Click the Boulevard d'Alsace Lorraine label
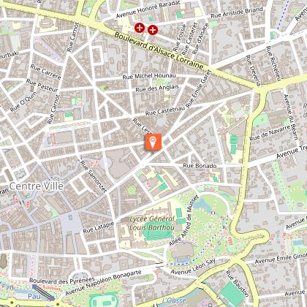The width and height of the screenshot is (307, 307). click(x=159, y=51)
